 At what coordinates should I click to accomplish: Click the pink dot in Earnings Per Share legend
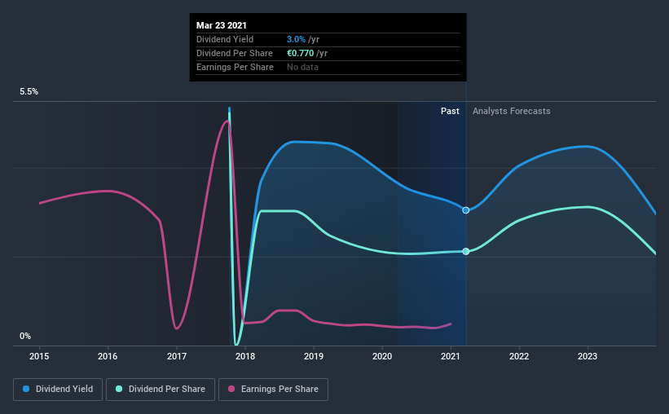[x=231, y=389]
